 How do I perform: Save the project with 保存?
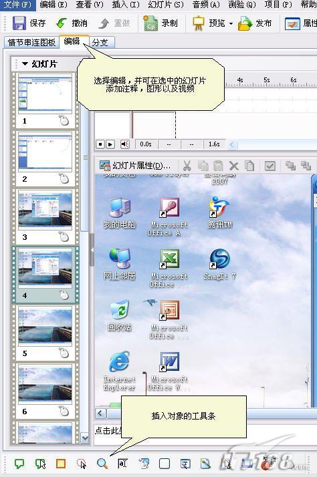click(29, 23)
